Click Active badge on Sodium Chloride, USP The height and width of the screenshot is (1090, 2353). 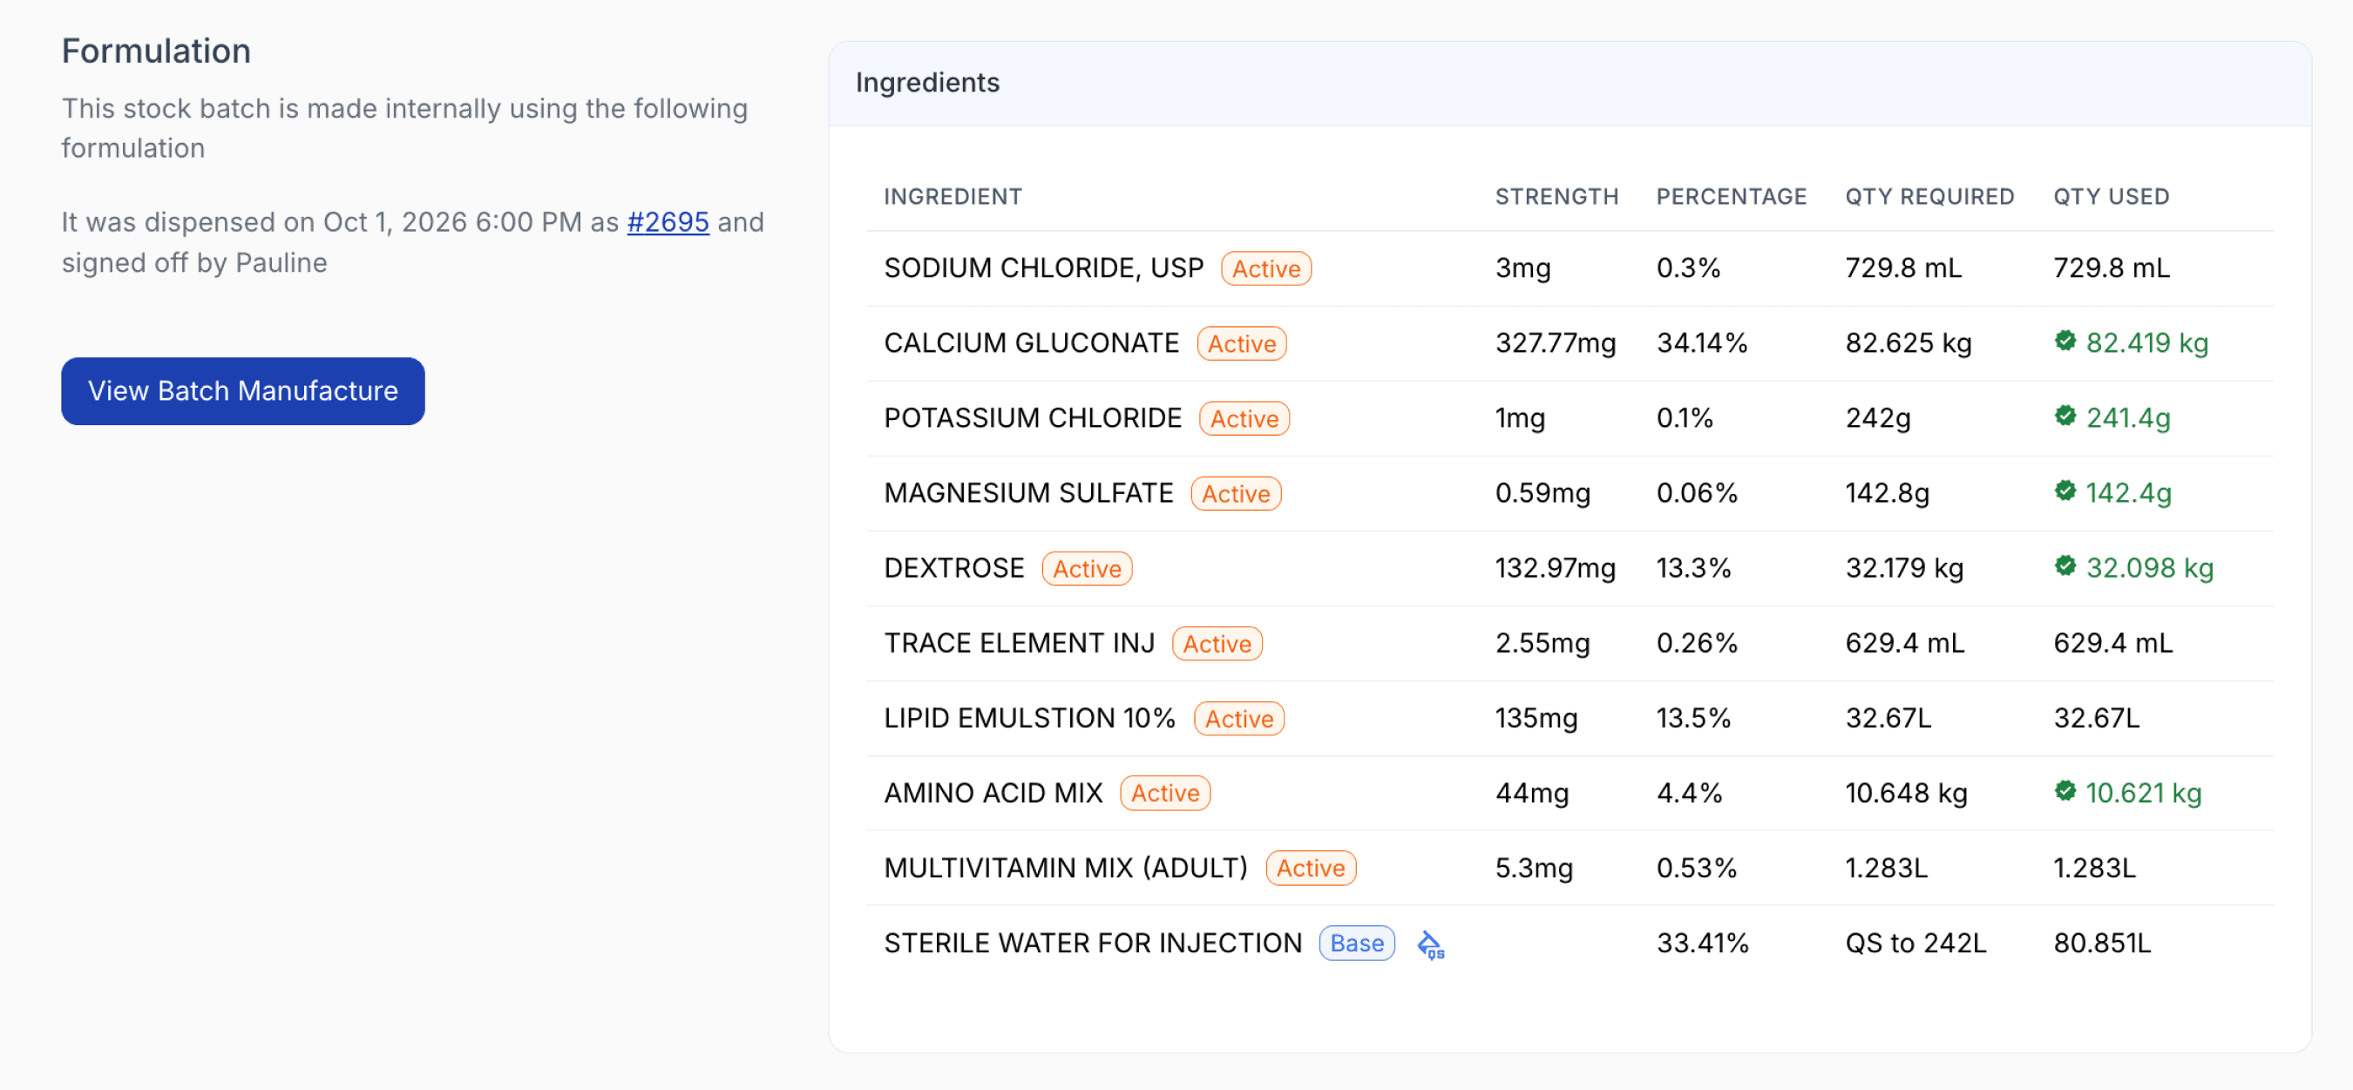click(x=1266, y=268)
